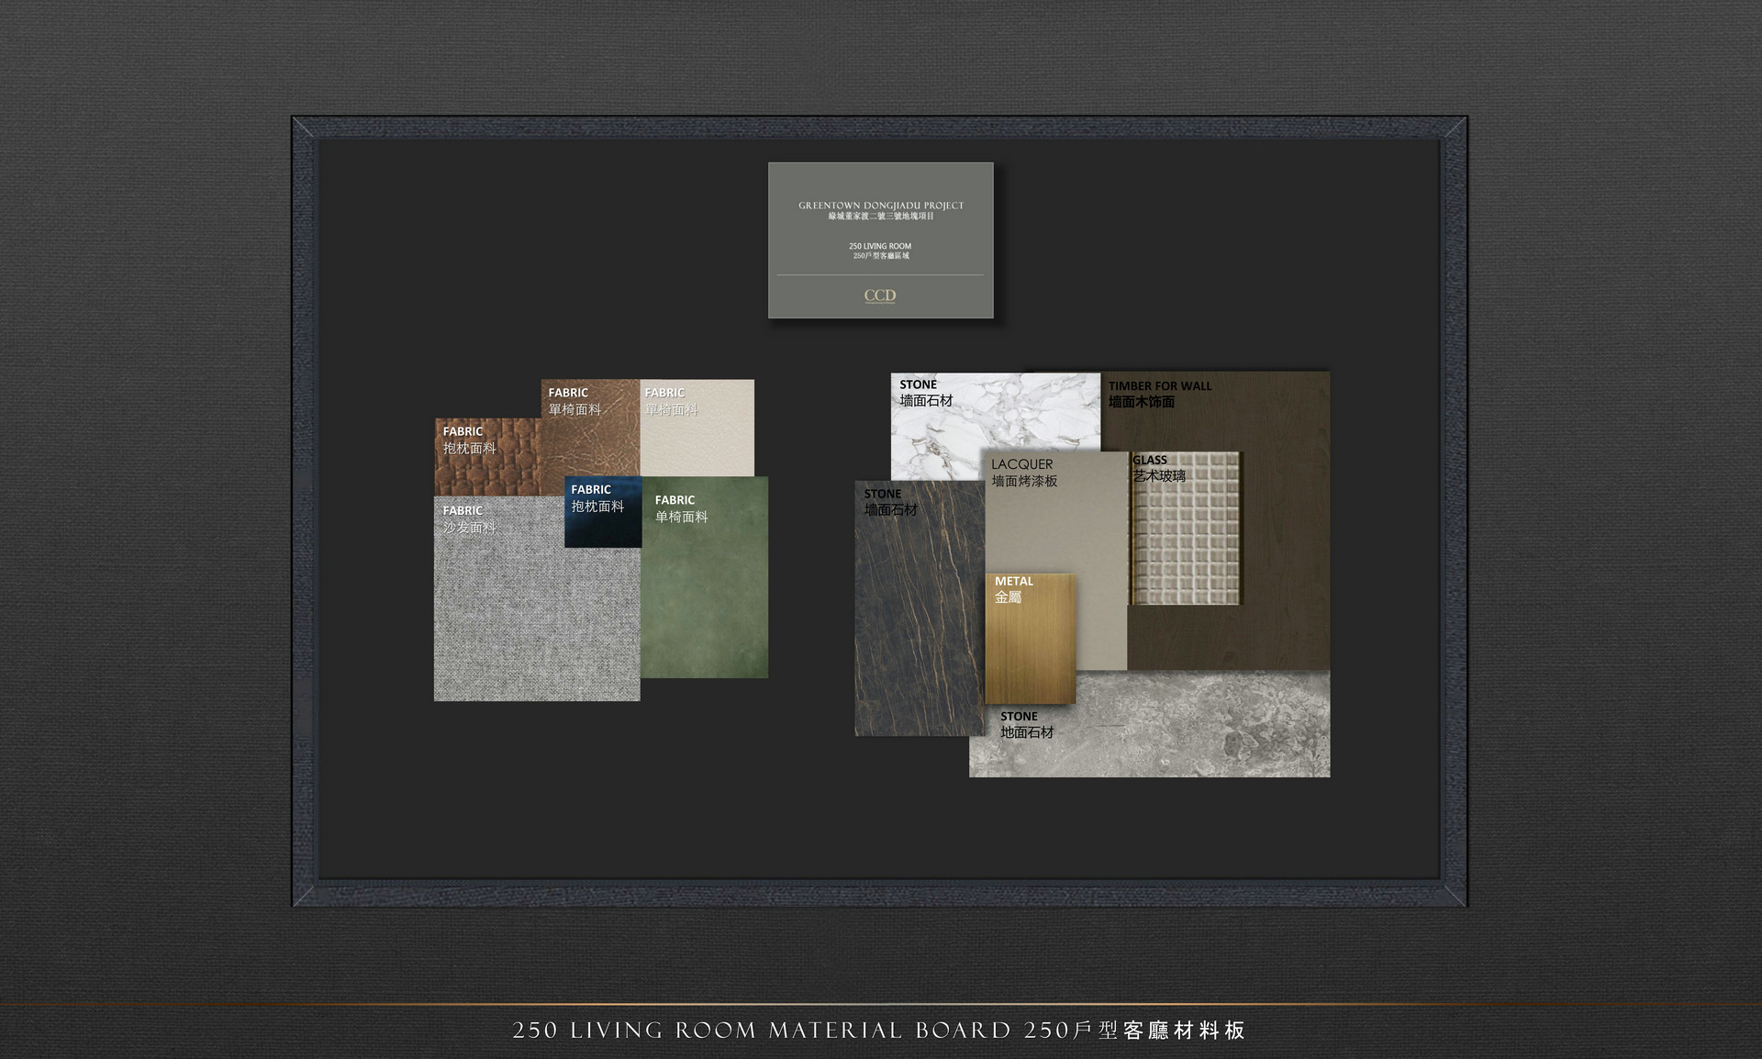This screenshot has height=1059, width=1762.
Task: Click the LACQUER label text
Action: pyautogui.click(x=1021, y=464)
